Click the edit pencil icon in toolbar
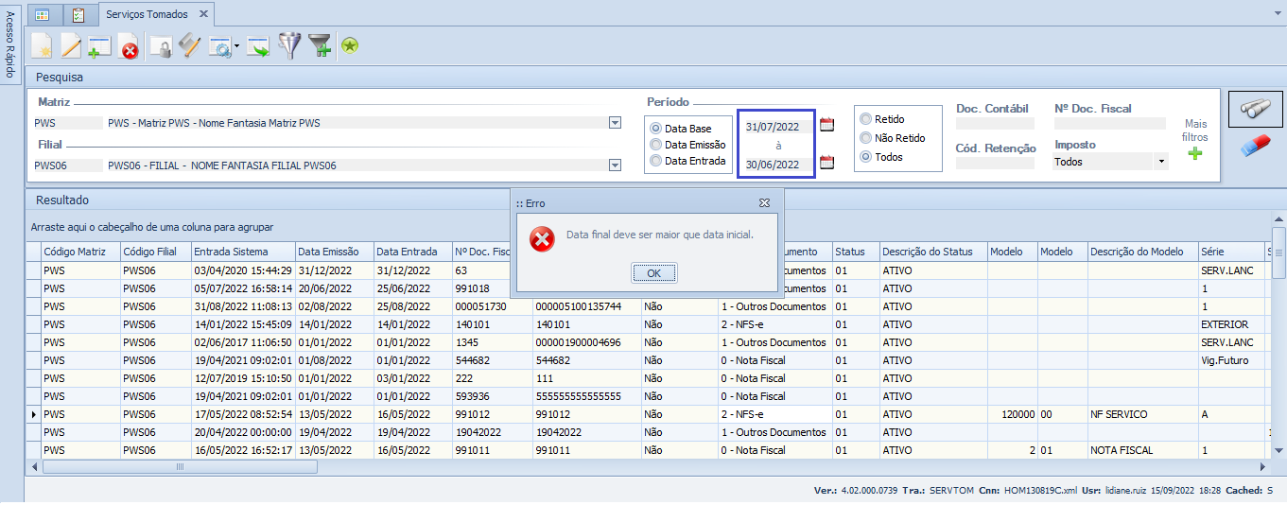The height and width of the screenshot is (505, 1287). tap(71, 45)
